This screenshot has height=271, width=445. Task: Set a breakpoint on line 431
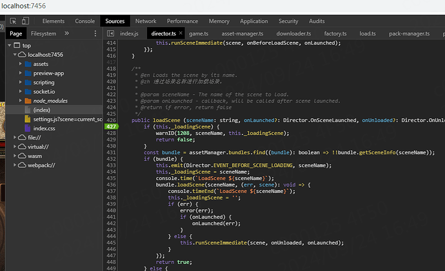(x=111, y=152)
